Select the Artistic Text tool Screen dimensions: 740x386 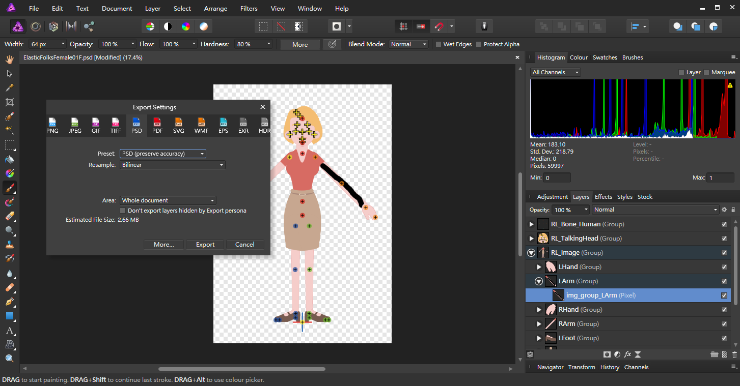(x=9, y=330)
